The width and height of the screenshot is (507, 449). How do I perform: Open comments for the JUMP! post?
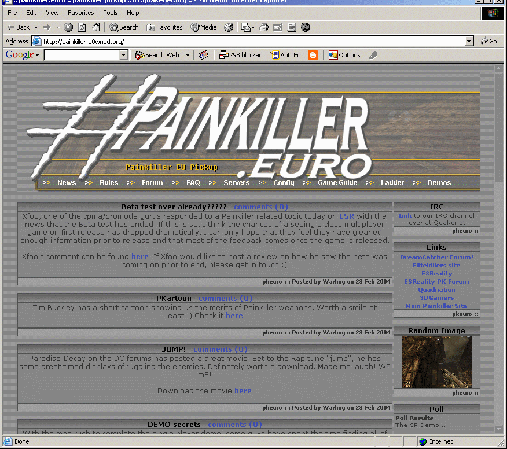(220, 349)
